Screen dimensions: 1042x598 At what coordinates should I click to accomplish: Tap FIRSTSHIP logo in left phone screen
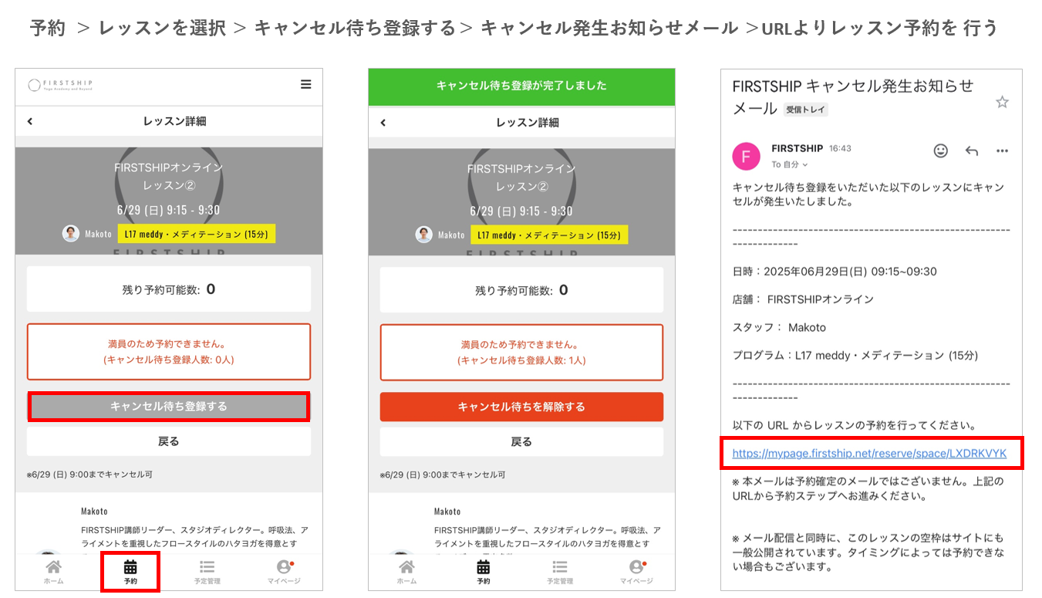(x=60, y=85)
